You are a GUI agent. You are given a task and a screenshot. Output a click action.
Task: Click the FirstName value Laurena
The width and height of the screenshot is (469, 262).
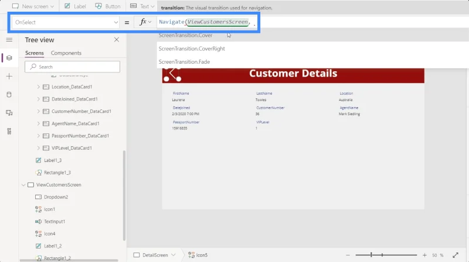click(x=178, y=99)
